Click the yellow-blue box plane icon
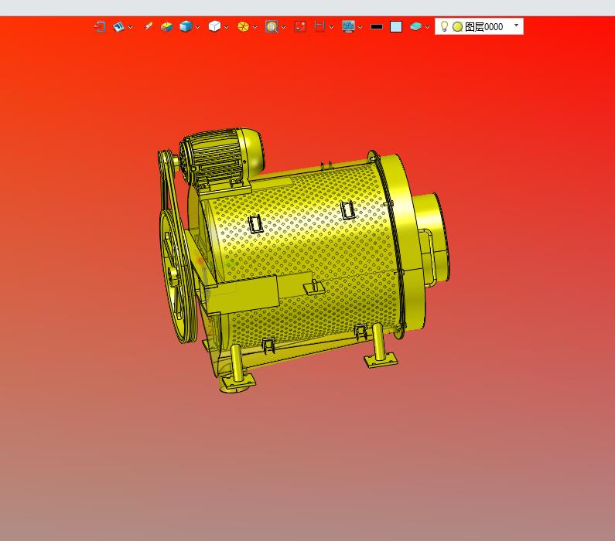 tap(166, 26)
